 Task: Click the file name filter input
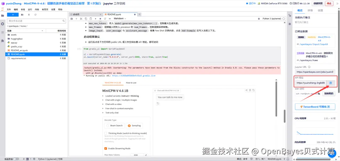click(x=37, y=21)
